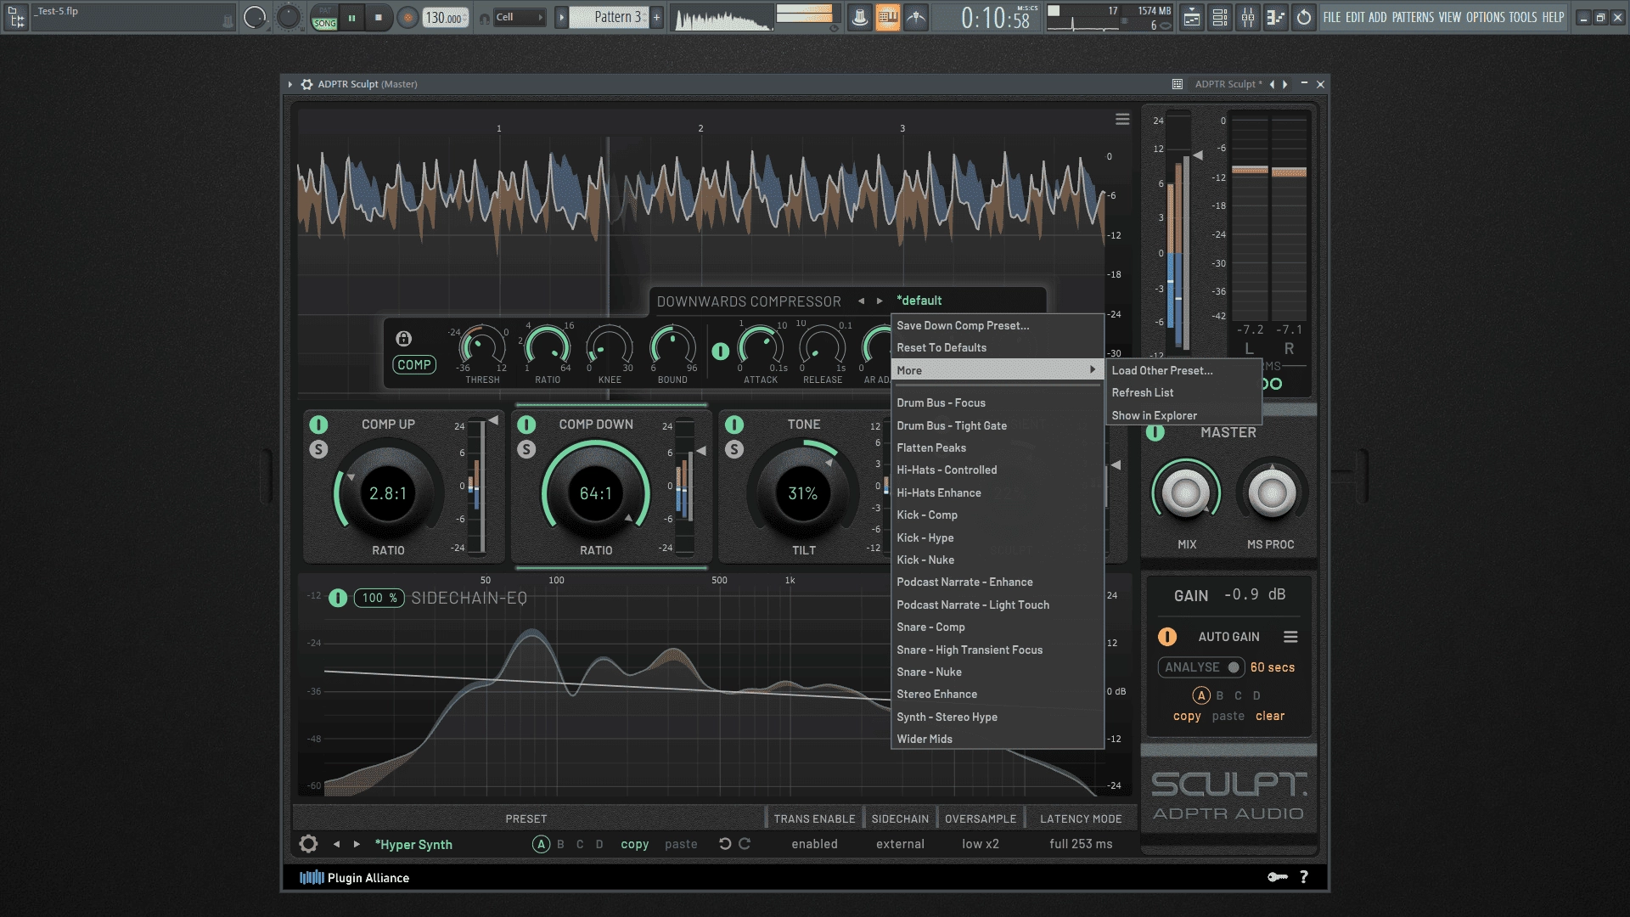This screenshot has width=1630, height=917.
Task: Click the COMP button in compressor strip
Action: (414, 365)
